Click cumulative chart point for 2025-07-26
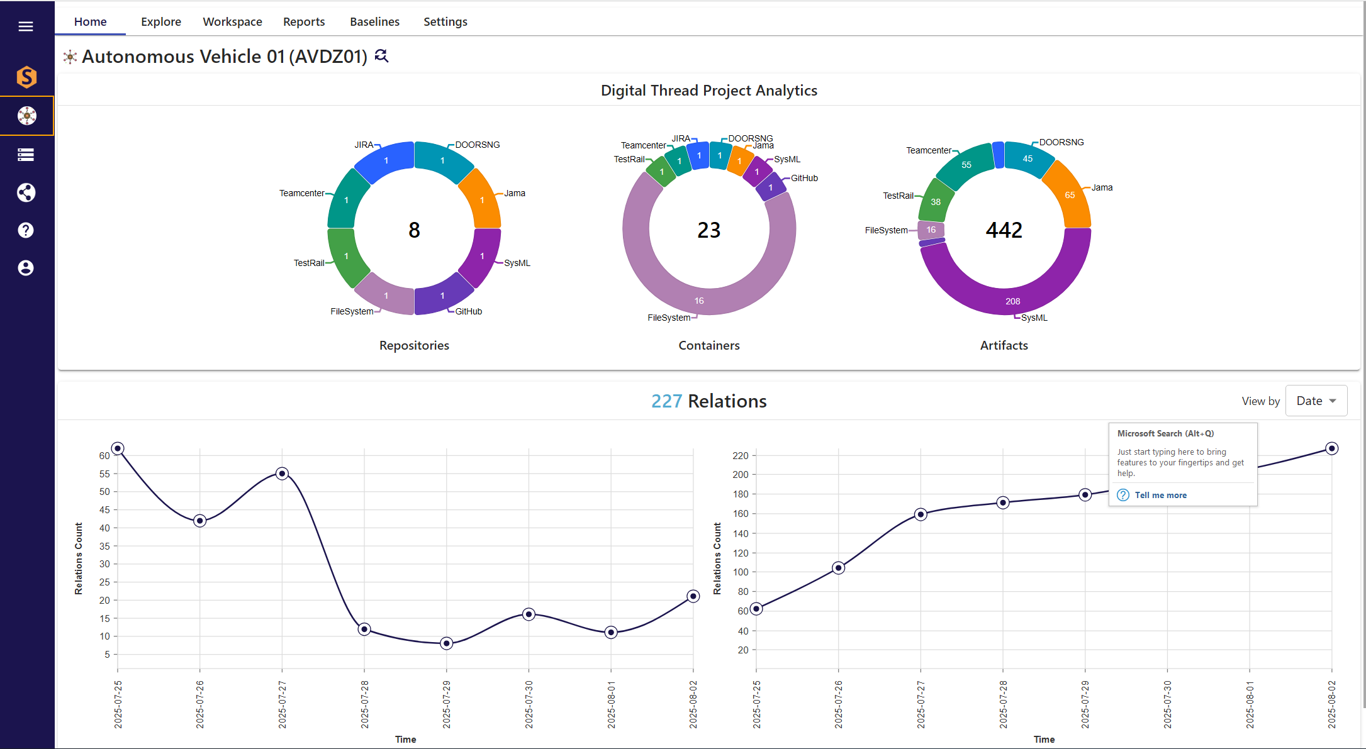 pyautogui.click(x=839, y=568)
